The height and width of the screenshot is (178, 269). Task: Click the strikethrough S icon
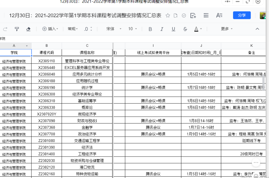click(185, 29)
